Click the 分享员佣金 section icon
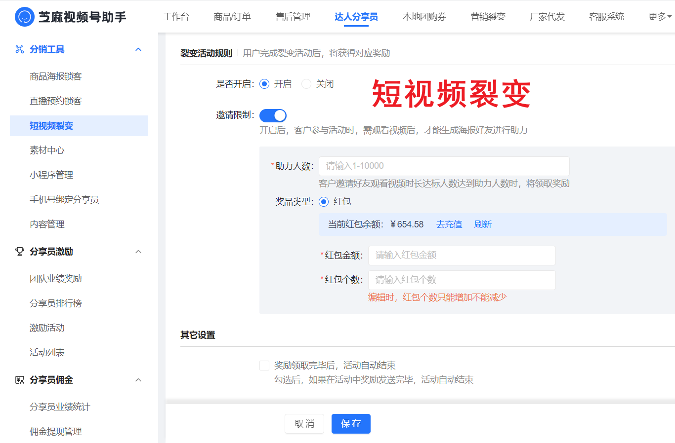 [20, 380]
